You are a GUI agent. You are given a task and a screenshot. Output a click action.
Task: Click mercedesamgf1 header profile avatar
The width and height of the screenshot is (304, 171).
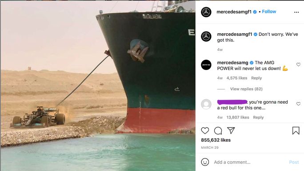[206, 12]
